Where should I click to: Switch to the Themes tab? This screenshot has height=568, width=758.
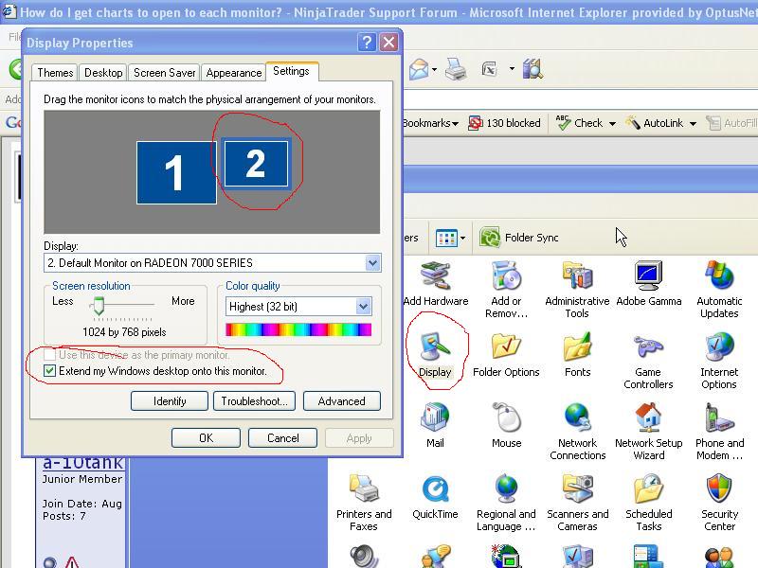pos(55,73)
